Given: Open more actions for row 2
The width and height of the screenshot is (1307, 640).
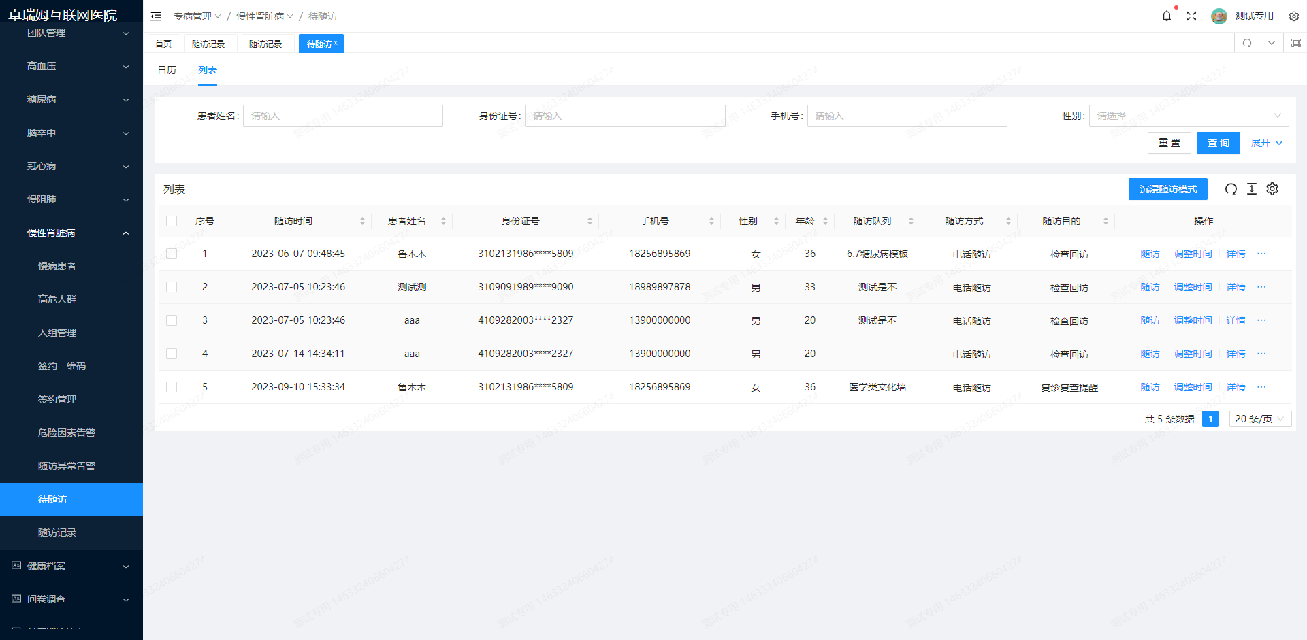Looking at the screenshot, I should coord(1261,287).
